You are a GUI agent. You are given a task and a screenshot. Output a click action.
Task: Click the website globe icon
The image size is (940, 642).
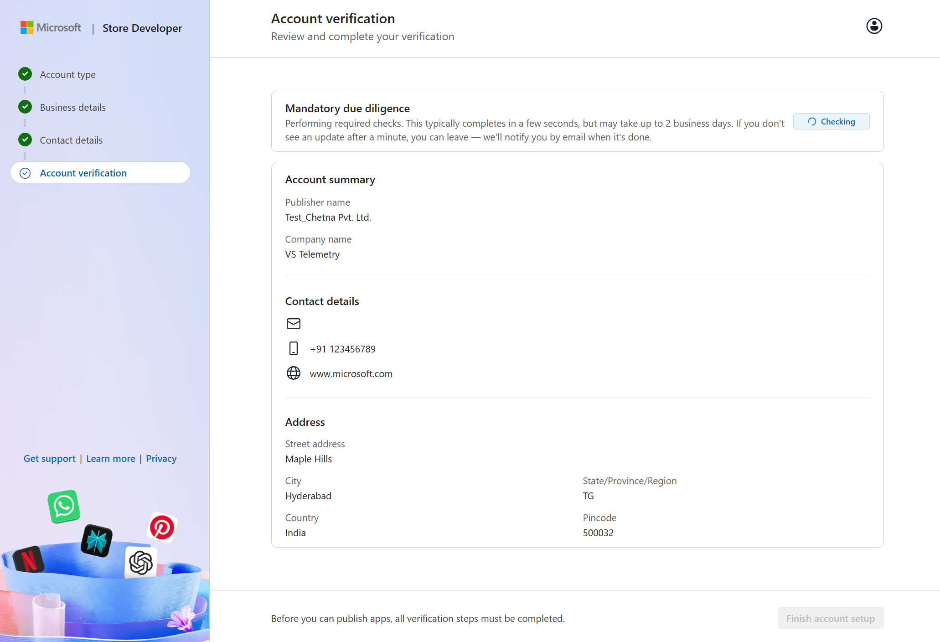point(293,373)
